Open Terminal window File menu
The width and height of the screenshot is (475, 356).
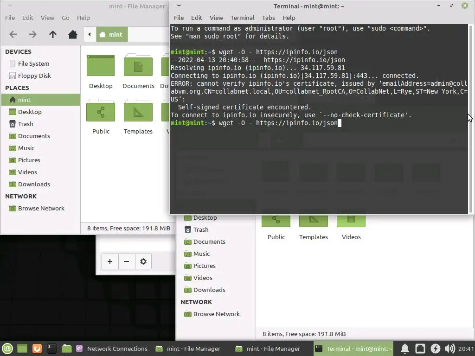coord(179,18)
